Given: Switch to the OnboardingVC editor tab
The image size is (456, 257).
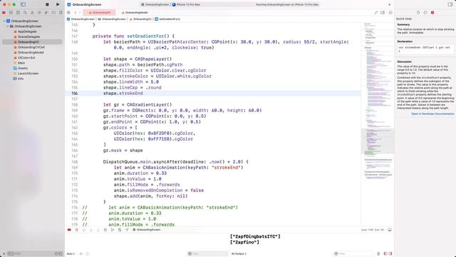Looking at the screenshot, I should click(100, 13).
